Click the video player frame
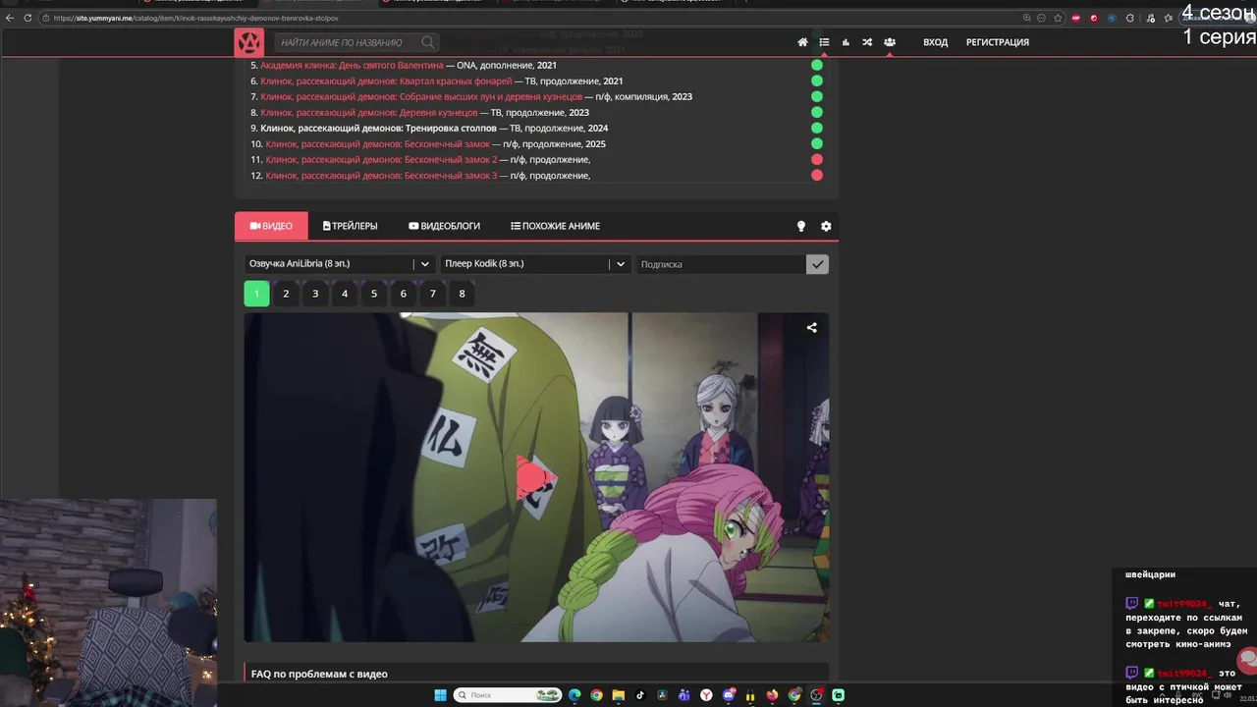Viewport: 1257px width, 707px height. point(536,477)
